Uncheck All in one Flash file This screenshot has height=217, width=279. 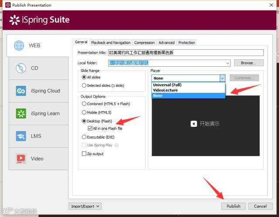[x=90, y=129]
